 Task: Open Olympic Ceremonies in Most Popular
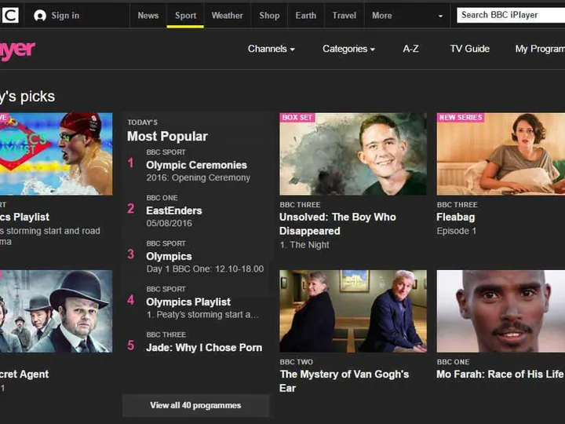point(196,165)
